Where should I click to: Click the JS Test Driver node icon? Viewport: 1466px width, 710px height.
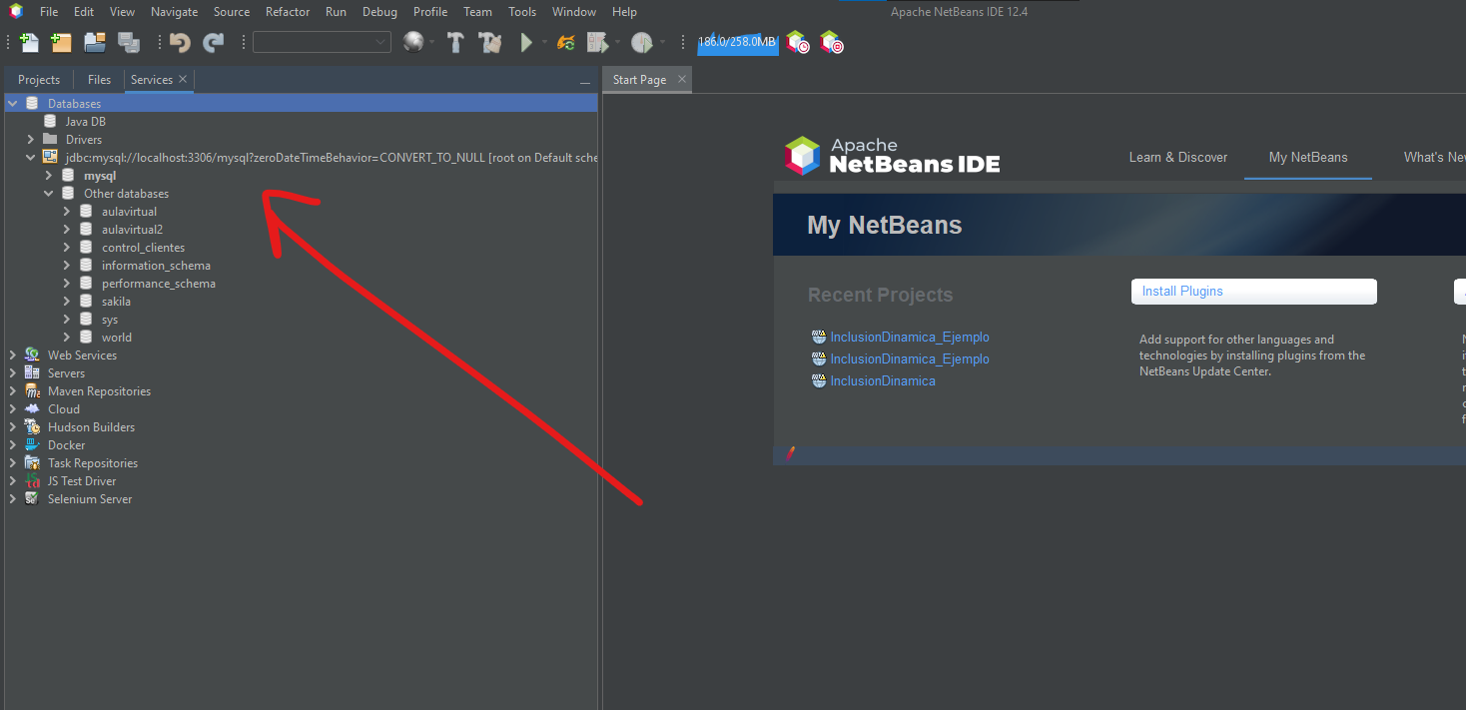point(32,481)
